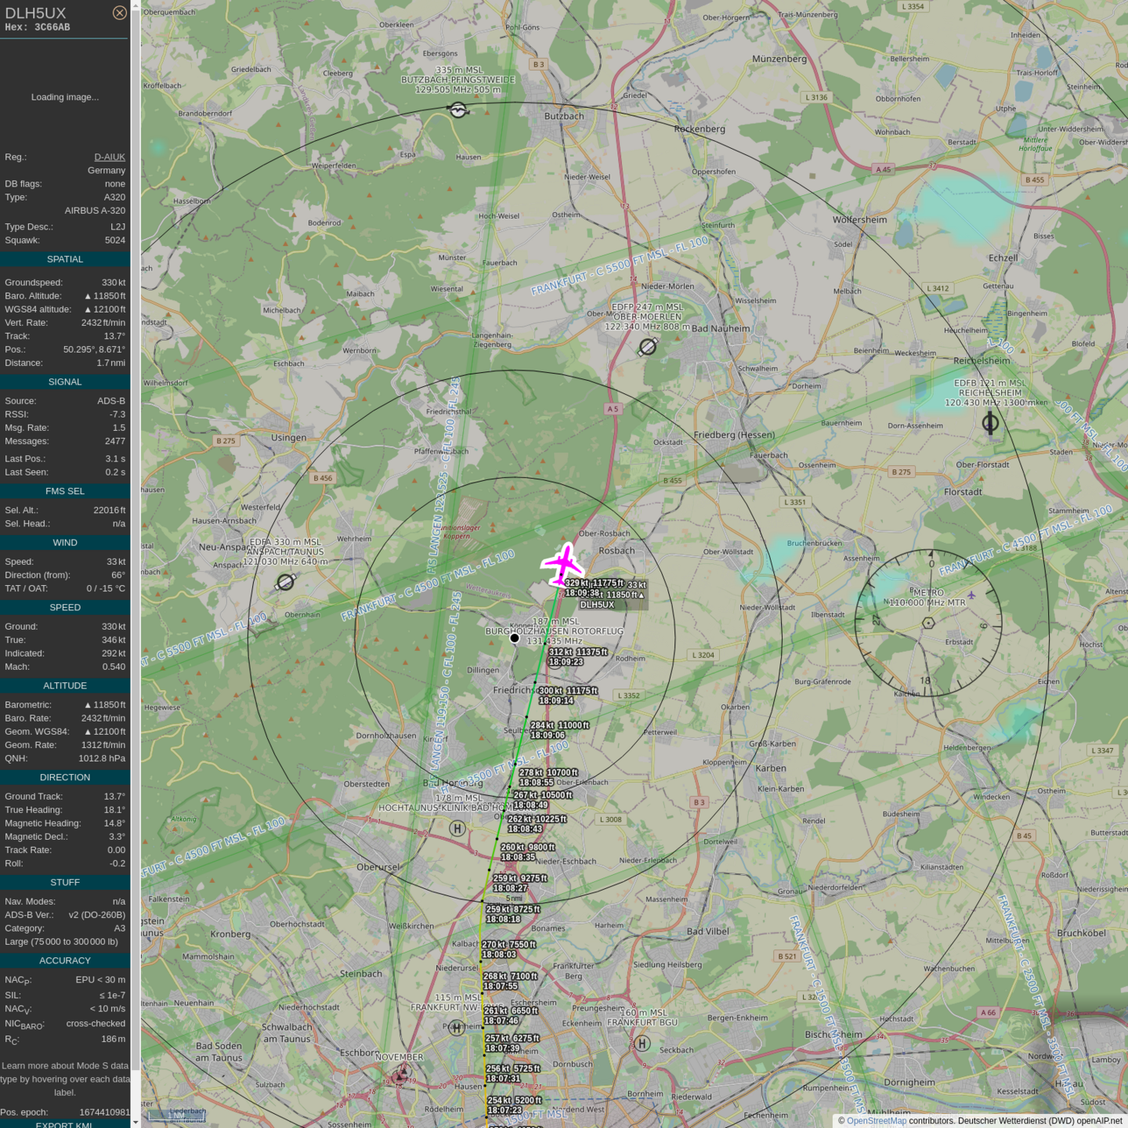Click the Reichelsheim EDFB airport symbol

990,423
